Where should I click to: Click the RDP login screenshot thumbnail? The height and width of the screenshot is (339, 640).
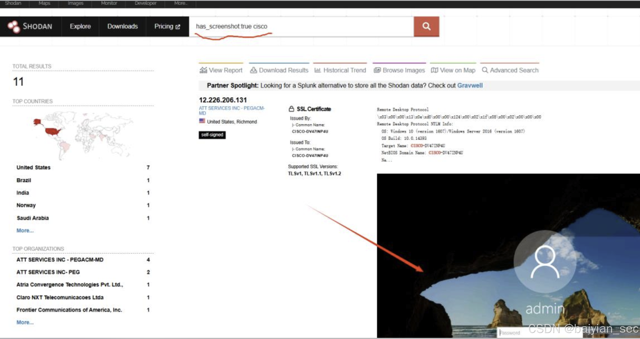pyautogui.click(x=508, y=255)
